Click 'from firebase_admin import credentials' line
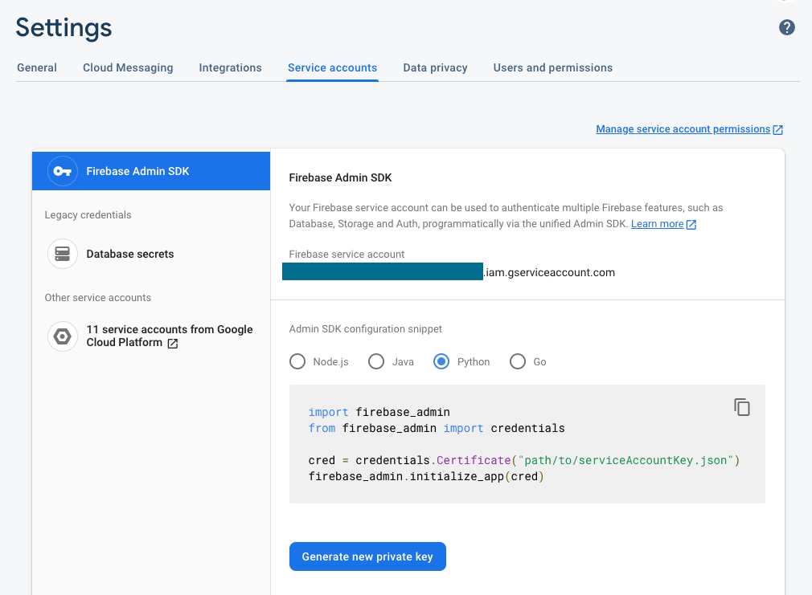The height and width of the screenshot is (595, 812). point(437,429)
